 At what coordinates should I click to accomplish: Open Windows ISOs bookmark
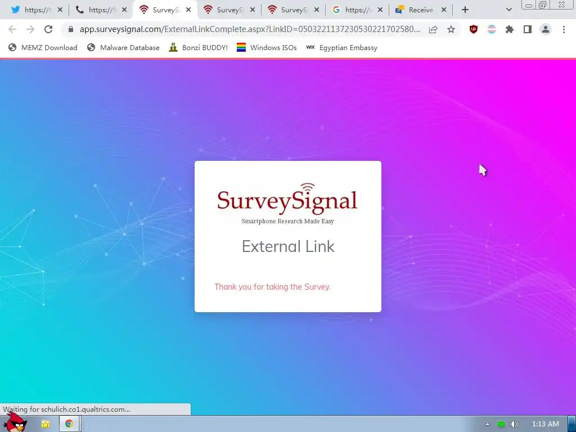(267, 47)
